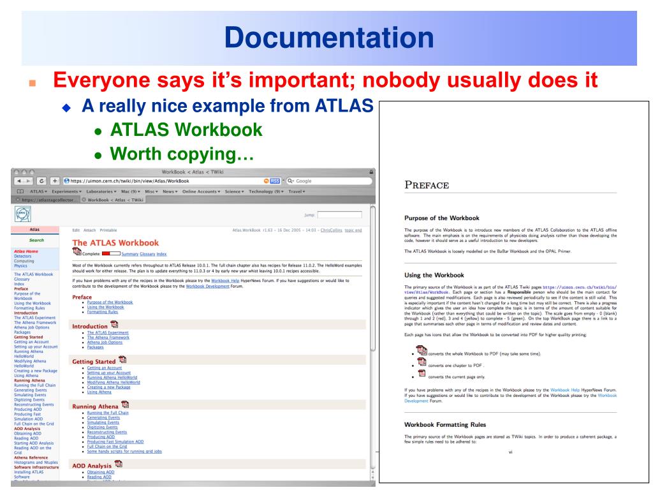Open the Technology (9) bookmarks folder
This screenshot has height=490, width=653.
[x=266, y=191]
